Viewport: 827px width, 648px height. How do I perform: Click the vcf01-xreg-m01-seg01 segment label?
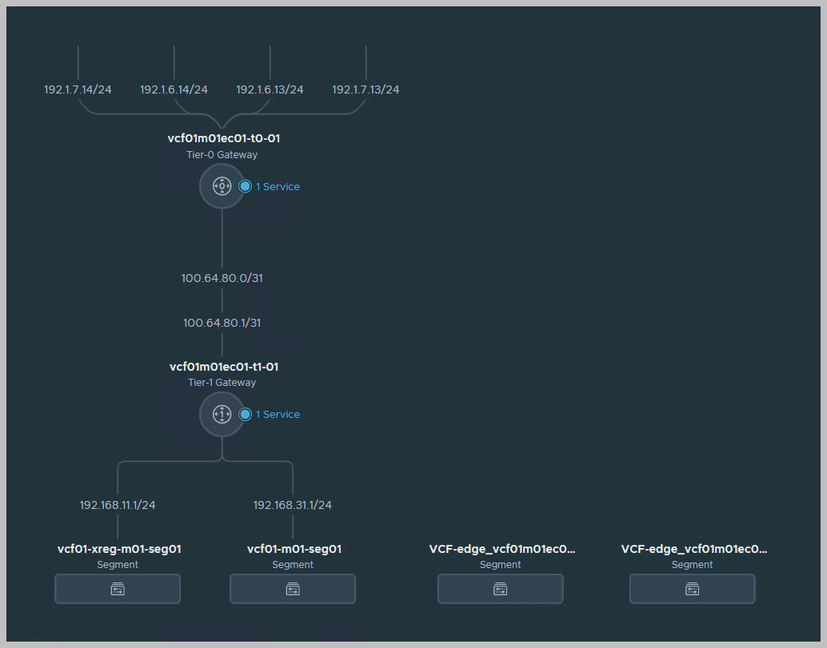[119, 549]
